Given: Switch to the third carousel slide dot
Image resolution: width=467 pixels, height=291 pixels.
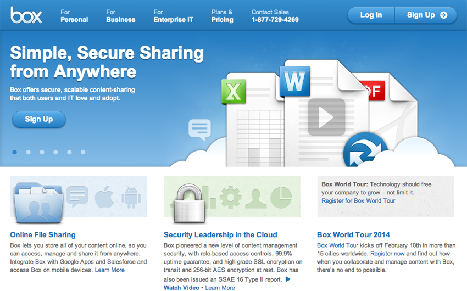Looking at the screenshot, I should [42, 152].
